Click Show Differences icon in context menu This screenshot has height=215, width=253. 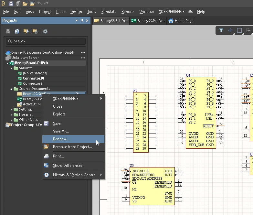(x=46, y=166)
